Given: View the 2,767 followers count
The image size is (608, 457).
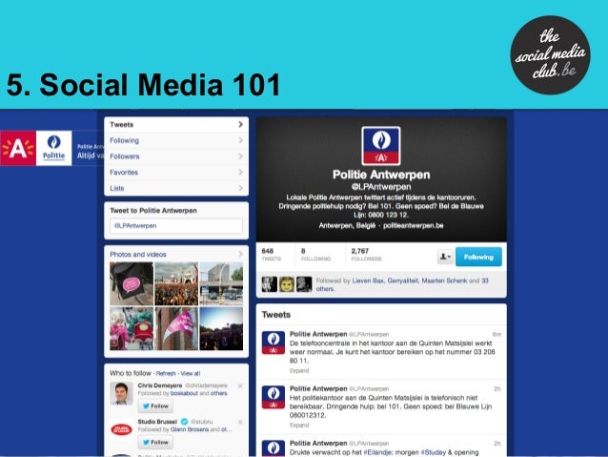Looking at the screenshot, I should [x=367, y=255].
